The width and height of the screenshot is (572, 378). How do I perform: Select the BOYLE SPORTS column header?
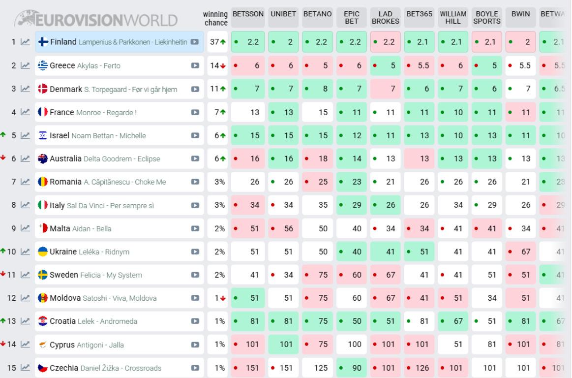click(x=486, y=17)
